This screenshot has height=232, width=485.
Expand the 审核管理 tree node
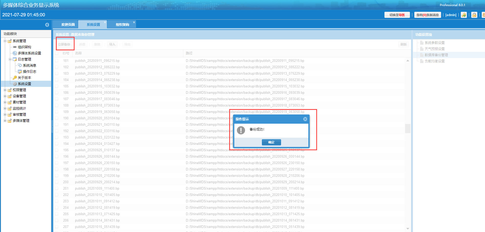click(5, 114)
